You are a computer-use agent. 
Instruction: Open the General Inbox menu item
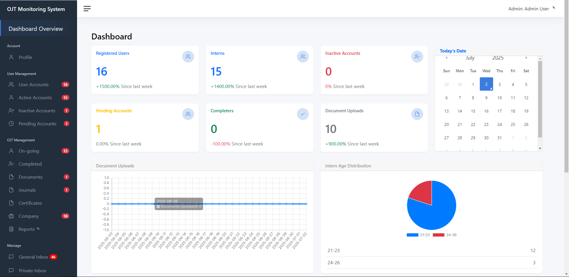pyautogui.click(x=33, y=257)
